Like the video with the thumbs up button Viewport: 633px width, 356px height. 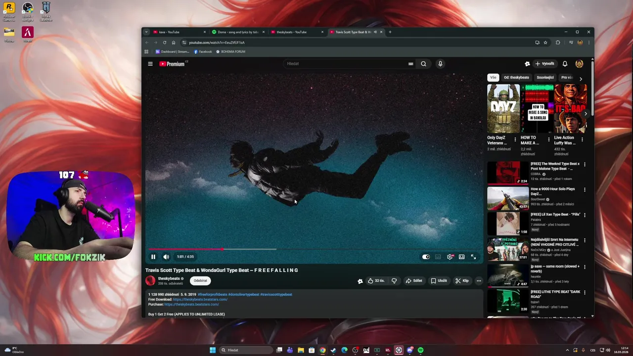[376, 281]
